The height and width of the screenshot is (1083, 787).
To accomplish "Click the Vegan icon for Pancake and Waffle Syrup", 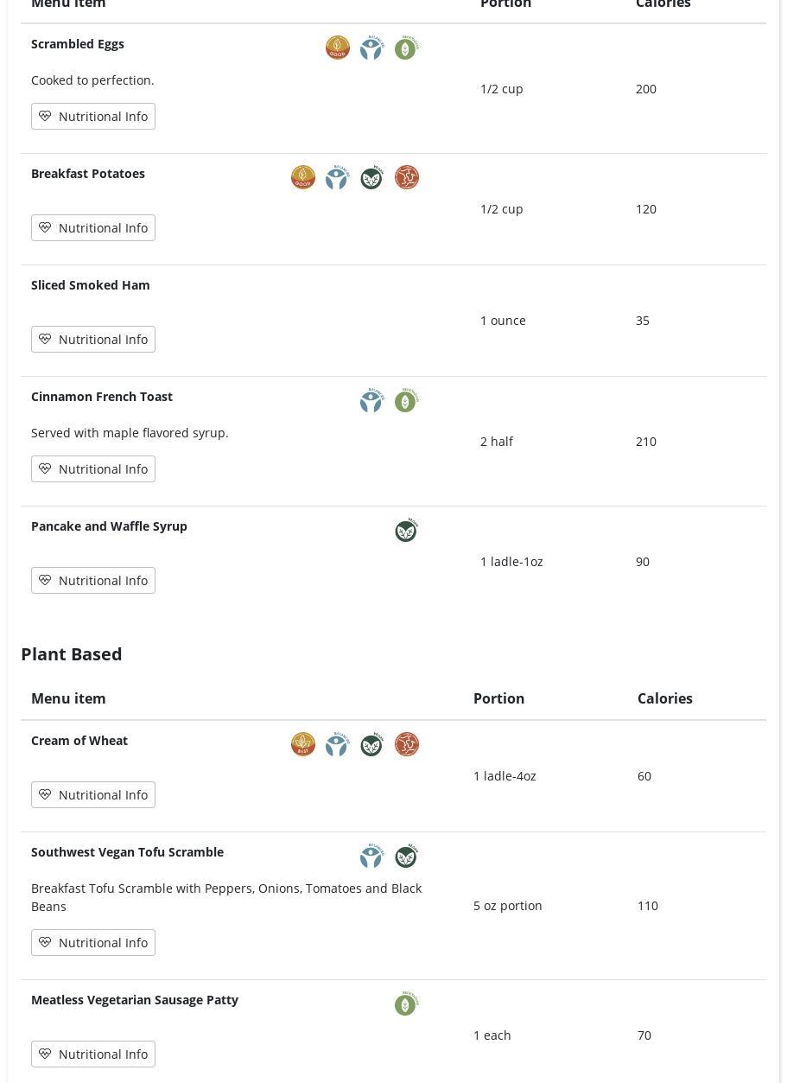I will [406, 531].
